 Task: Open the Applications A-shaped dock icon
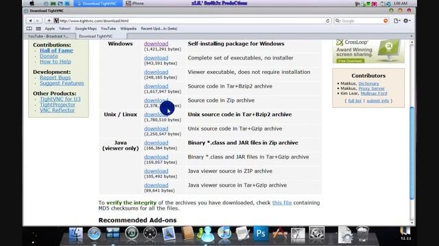pyautogui.click(x=279, y=234)
